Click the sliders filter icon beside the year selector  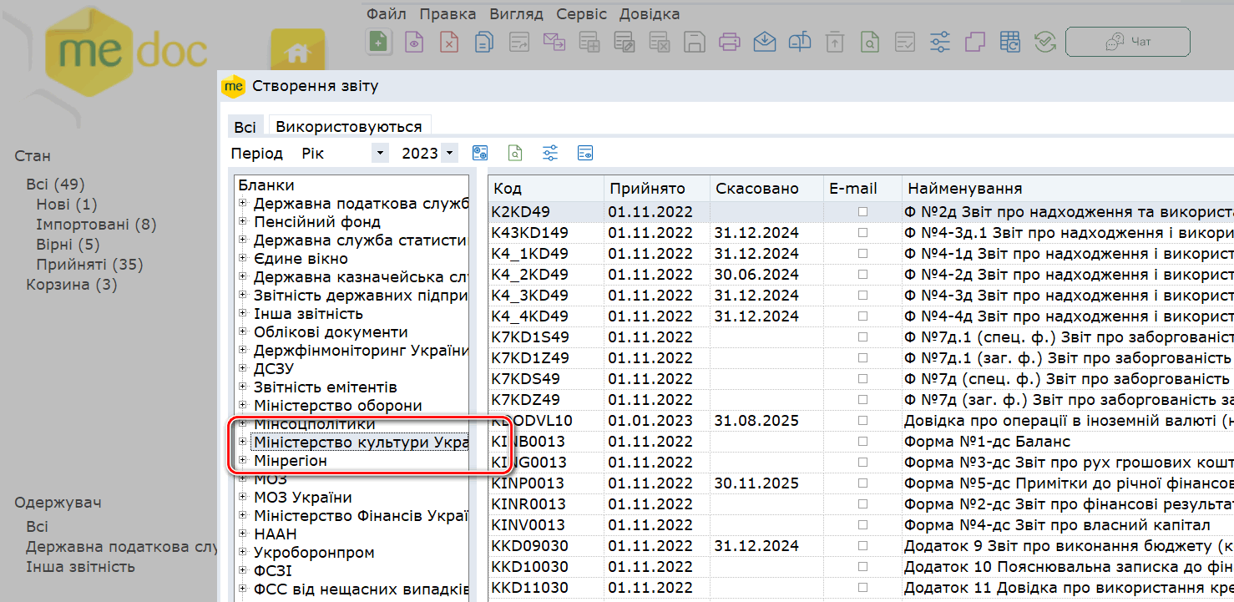pos(550,153)
